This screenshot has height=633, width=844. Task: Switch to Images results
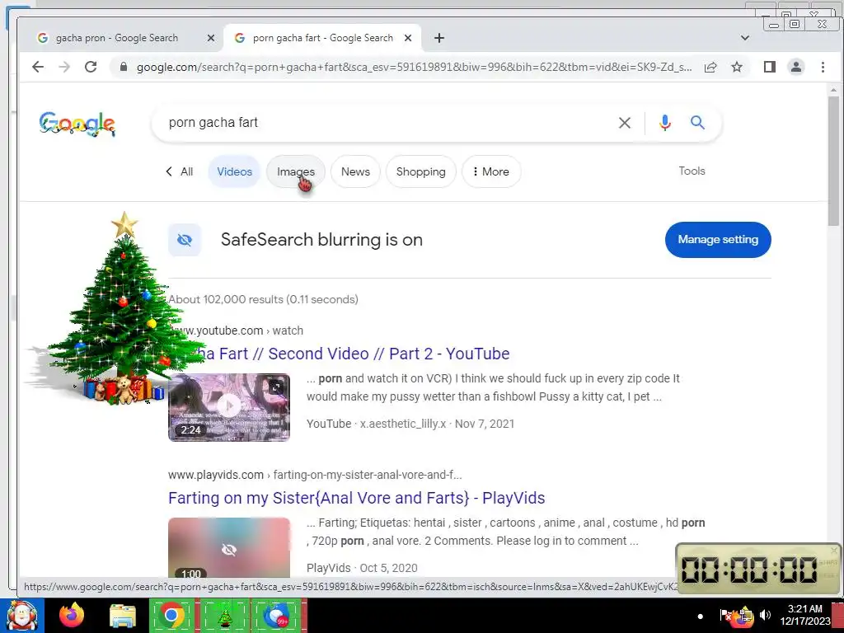[x=296, y=171]
